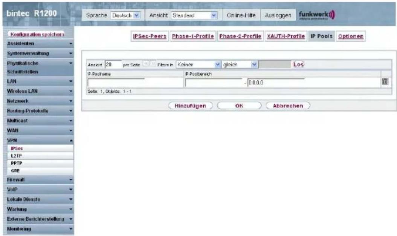Select PPTP under VPN
This screenshot has width=397, height=236.
click(41, 163)
